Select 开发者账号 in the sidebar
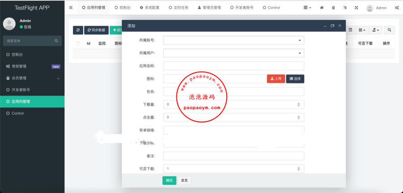The width and height of the screenshot is (403, 193). 21,90
